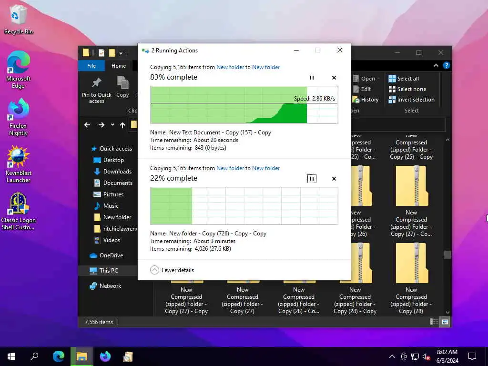Screen dimensions: 488x366
Task: Collapse with the Fewer details chevron
Action: click(x=155, y=270)
